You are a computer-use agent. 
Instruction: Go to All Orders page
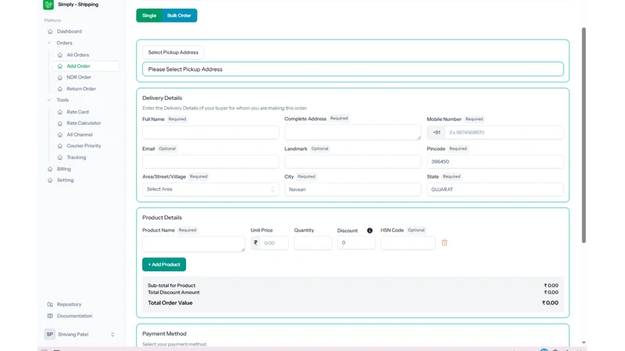[x=77, y=55]
